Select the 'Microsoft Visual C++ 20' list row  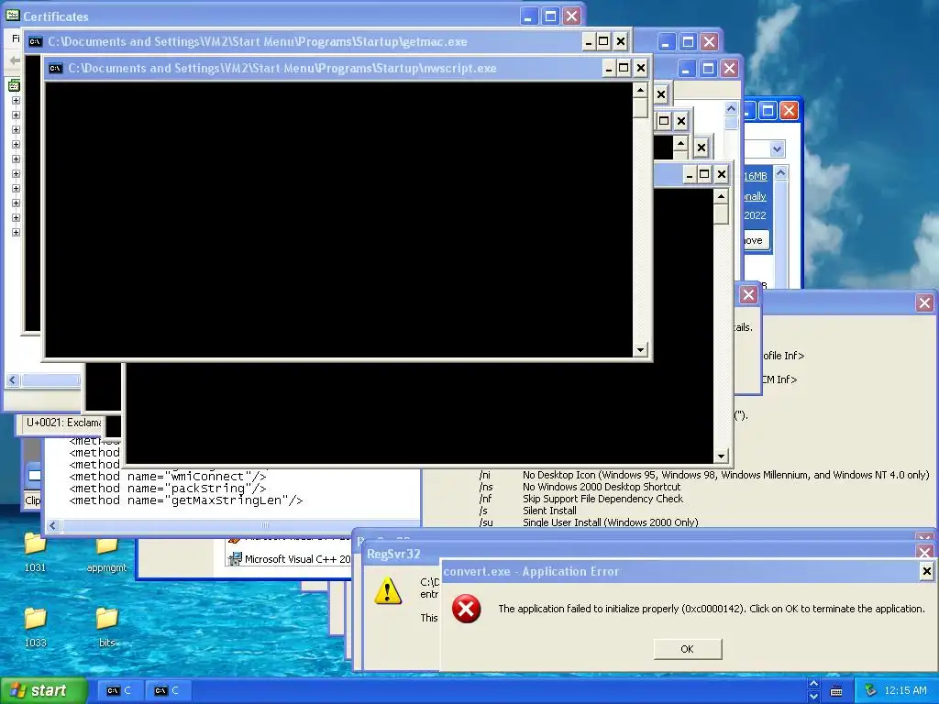point(290,559)
